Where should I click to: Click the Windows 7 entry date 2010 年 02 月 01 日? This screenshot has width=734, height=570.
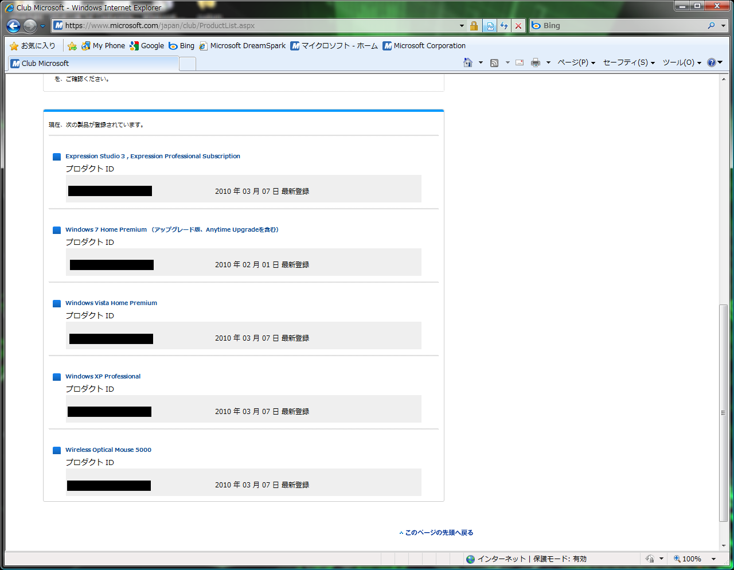(247, 265)
